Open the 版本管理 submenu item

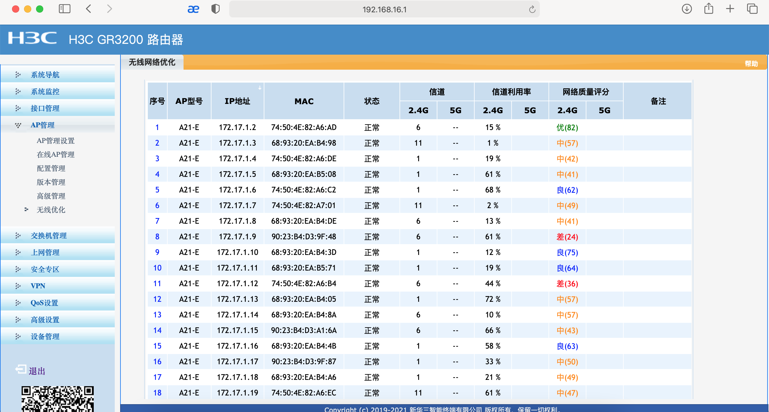(x=51, y=182)
